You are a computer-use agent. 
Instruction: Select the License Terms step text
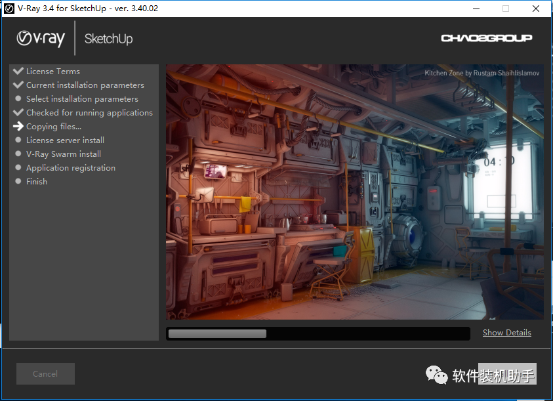click(53, 72)
